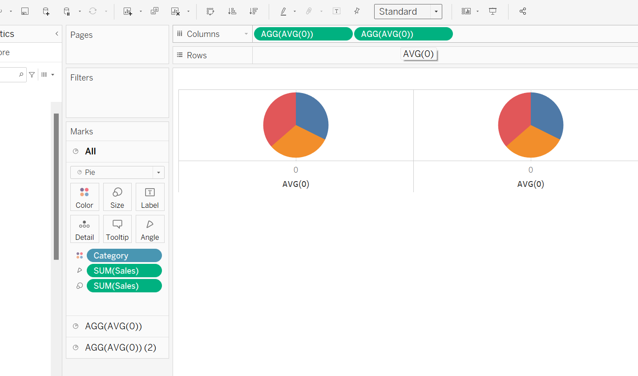Viewport: 638px width, 376px height.
Task: Collapse the data pane with the chevron
Action: tap(57, 33)
